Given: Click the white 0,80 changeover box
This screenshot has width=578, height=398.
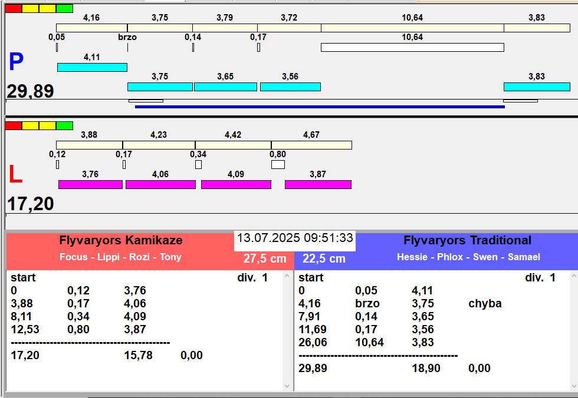Looking at the screenshot, I should click(x=278, y=164).
